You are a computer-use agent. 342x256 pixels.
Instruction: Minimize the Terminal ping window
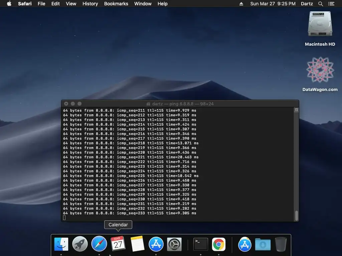click(73, 104)
